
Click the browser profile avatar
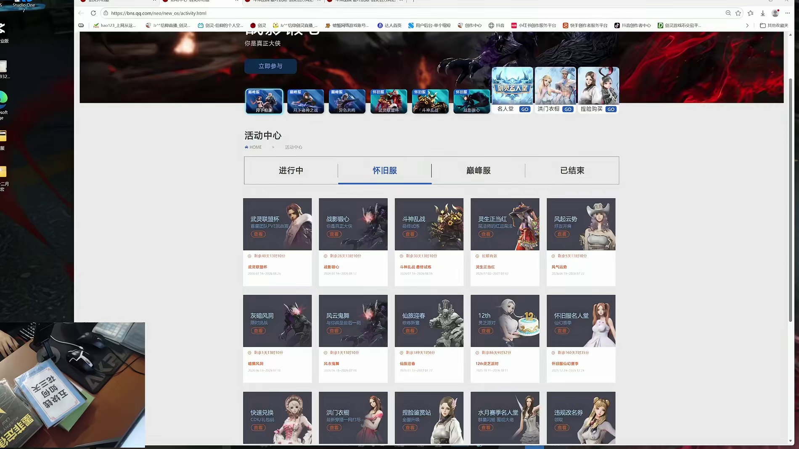775,13
